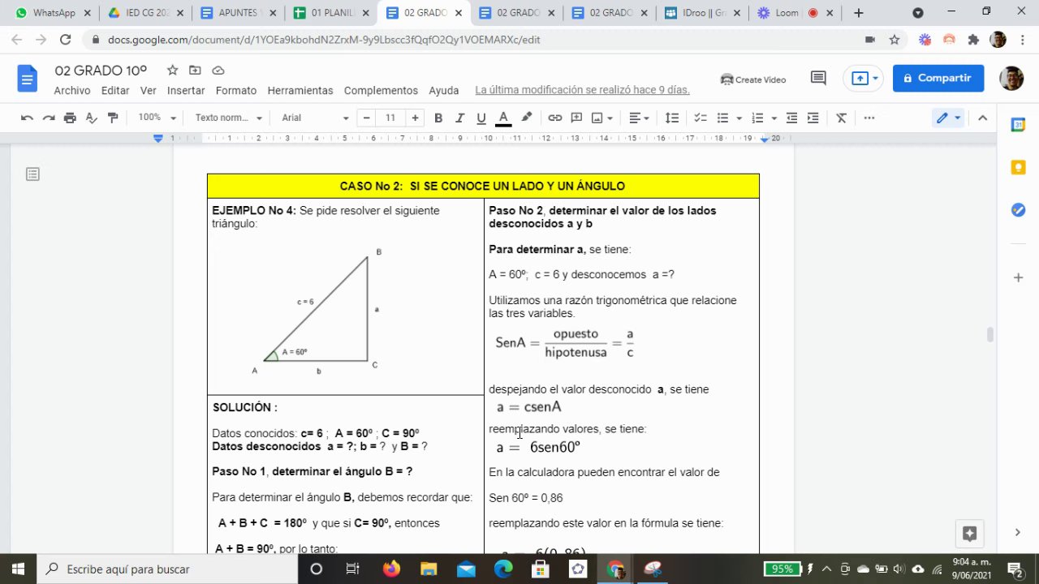Click the font size field
Screen dimensions: 1039x584
coord(390,118)
